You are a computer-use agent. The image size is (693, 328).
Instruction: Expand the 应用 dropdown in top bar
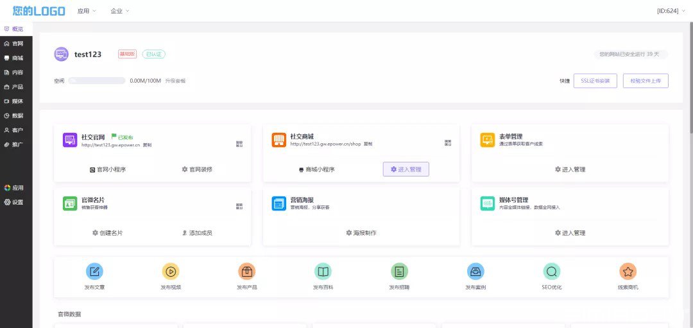pos(87,11)
